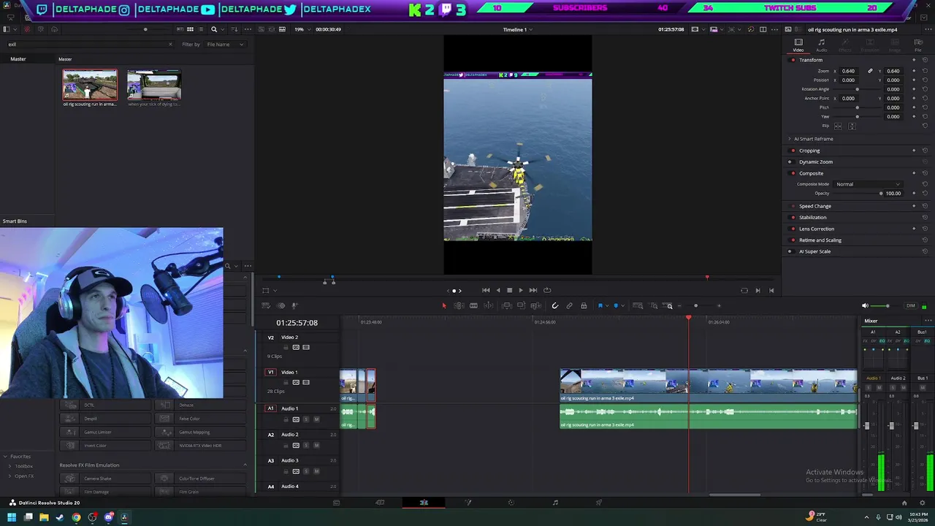Select the oil rig scouting run media thumbnail
This screenshot has width=935, height=526.
point(90,85)
